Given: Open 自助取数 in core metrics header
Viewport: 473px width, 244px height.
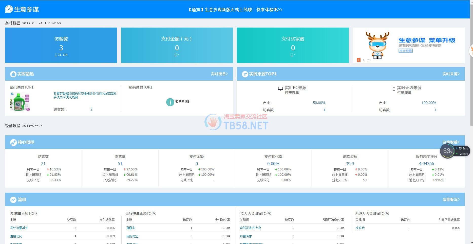Looking at the screenshot, I should click(x=451, y=142).
